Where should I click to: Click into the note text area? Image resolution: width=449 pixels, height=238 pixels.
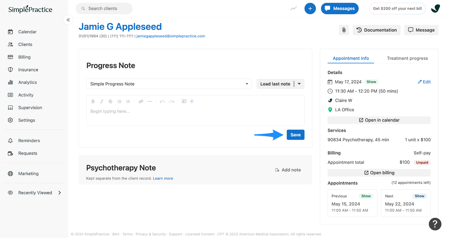click(x=195, y=116)
